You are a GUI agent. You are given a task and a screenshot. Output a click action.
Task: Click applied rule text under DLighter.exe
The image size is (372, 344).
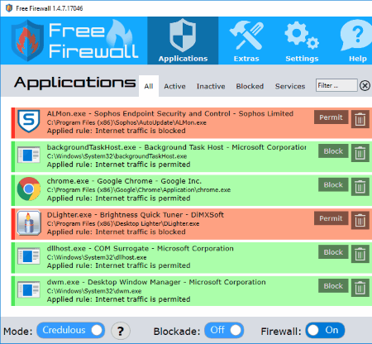[116, 232]
